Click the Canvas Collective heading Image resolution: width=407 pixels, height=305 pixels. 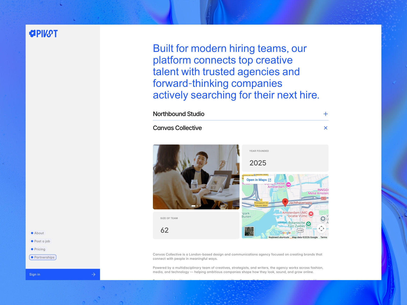coord(177,128)
